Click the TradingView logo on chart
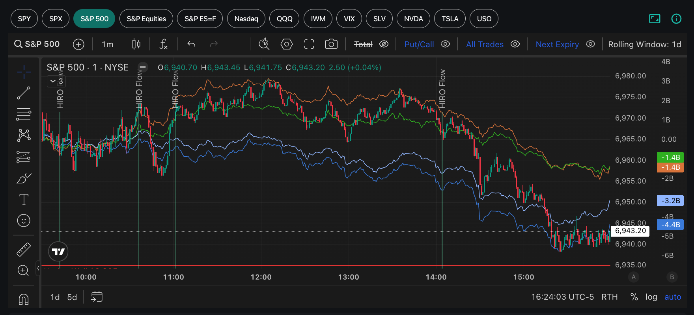694x315 pixels. point(58,252)
